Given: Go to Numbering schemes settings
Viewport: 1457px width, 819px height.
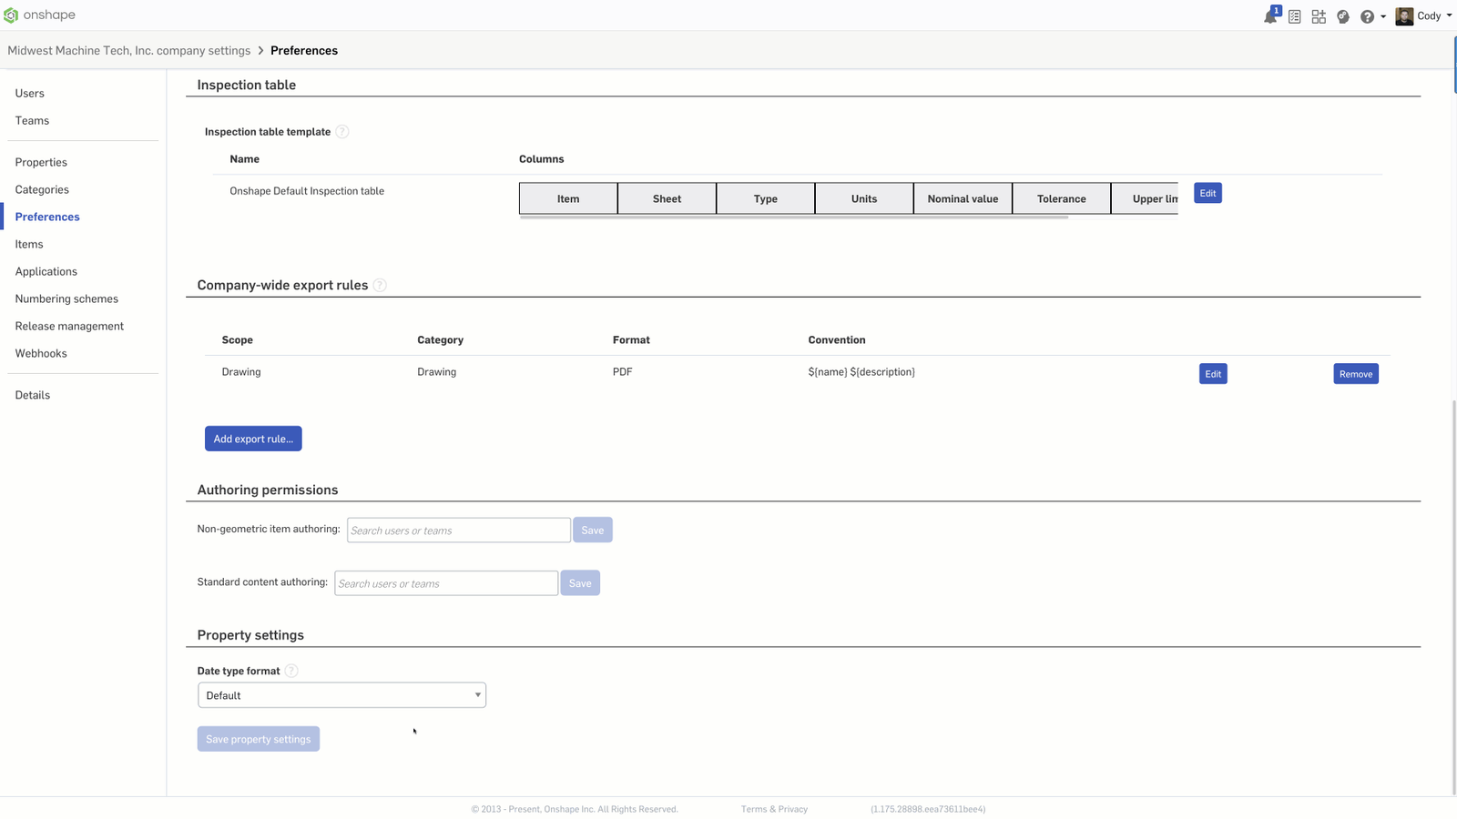Looking at the screenshot, I should 66,298.
